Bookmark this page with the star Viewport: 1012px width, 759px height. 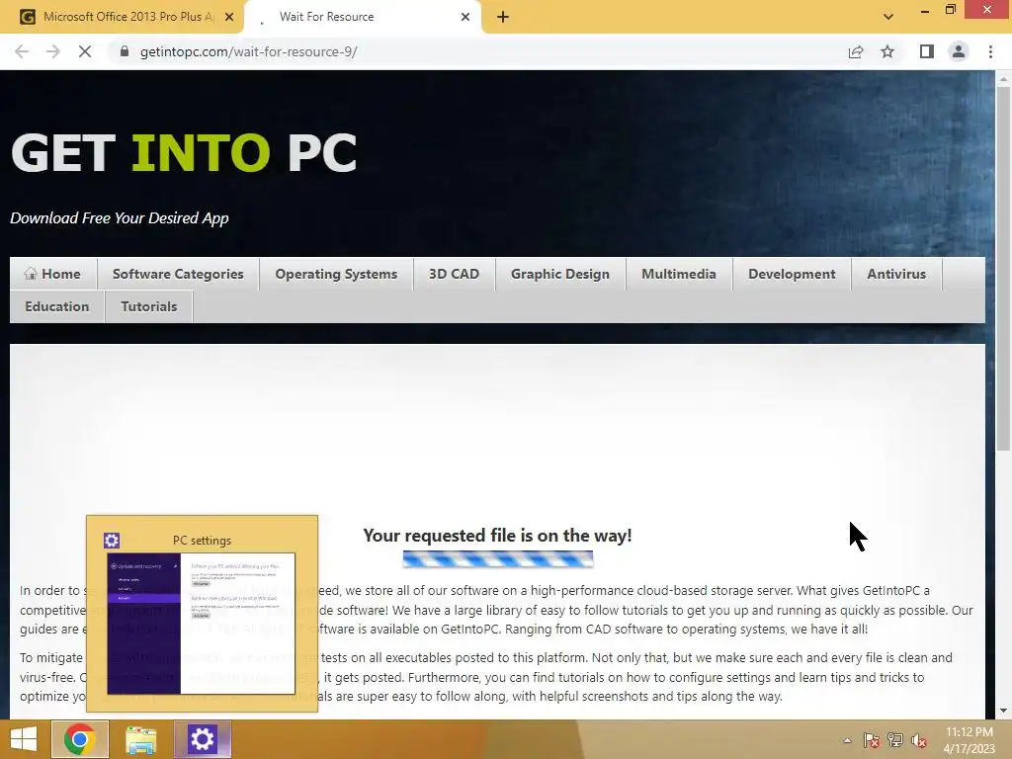(887, 51)
